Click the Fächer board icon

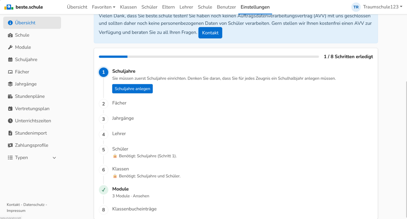pyautogui.click(x=10, y=72)
